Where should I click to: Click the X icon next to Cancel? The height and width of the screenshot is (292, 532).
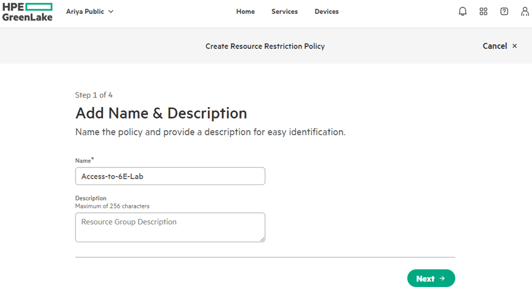pos(515,46)
